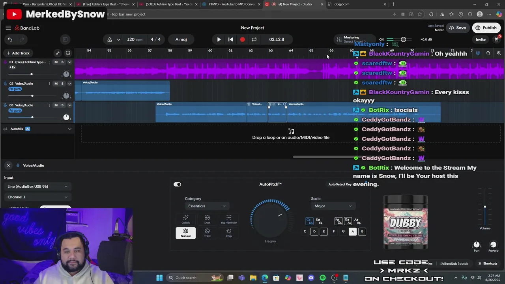This screenshot has width=505, height=284.
Task: Toggle the cycle loop button
Action: tap(254, 39)
